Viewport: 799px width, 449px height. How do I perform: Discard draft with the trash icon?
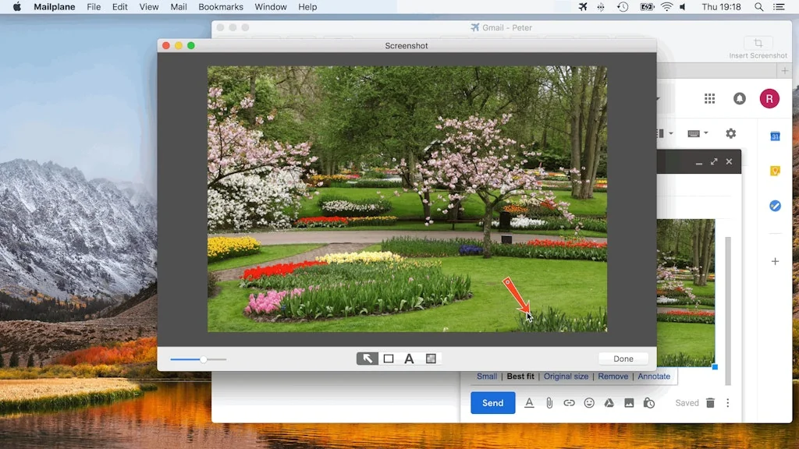(710, 403)
